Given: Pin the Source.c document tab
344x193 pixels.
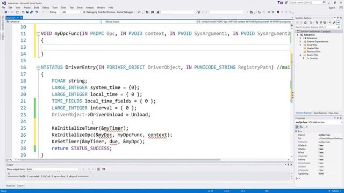Looking at the screenshot, I should point(18,18).
